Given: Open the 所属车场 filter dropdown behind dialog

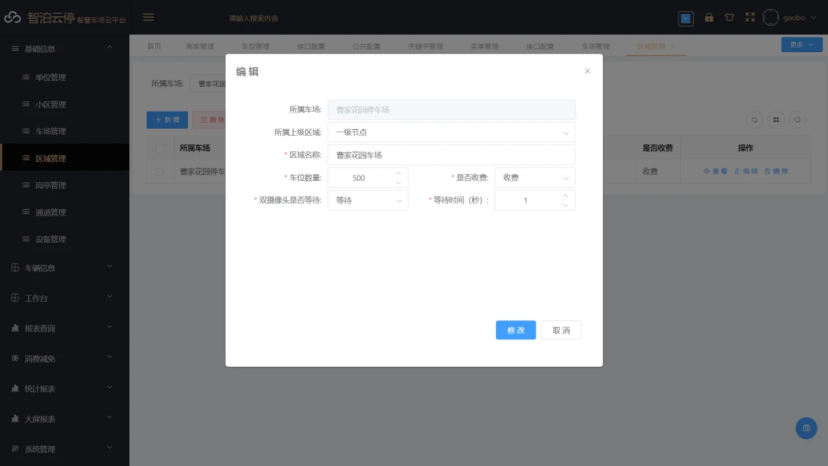Looking at the screenshot, I should point(208,84).
